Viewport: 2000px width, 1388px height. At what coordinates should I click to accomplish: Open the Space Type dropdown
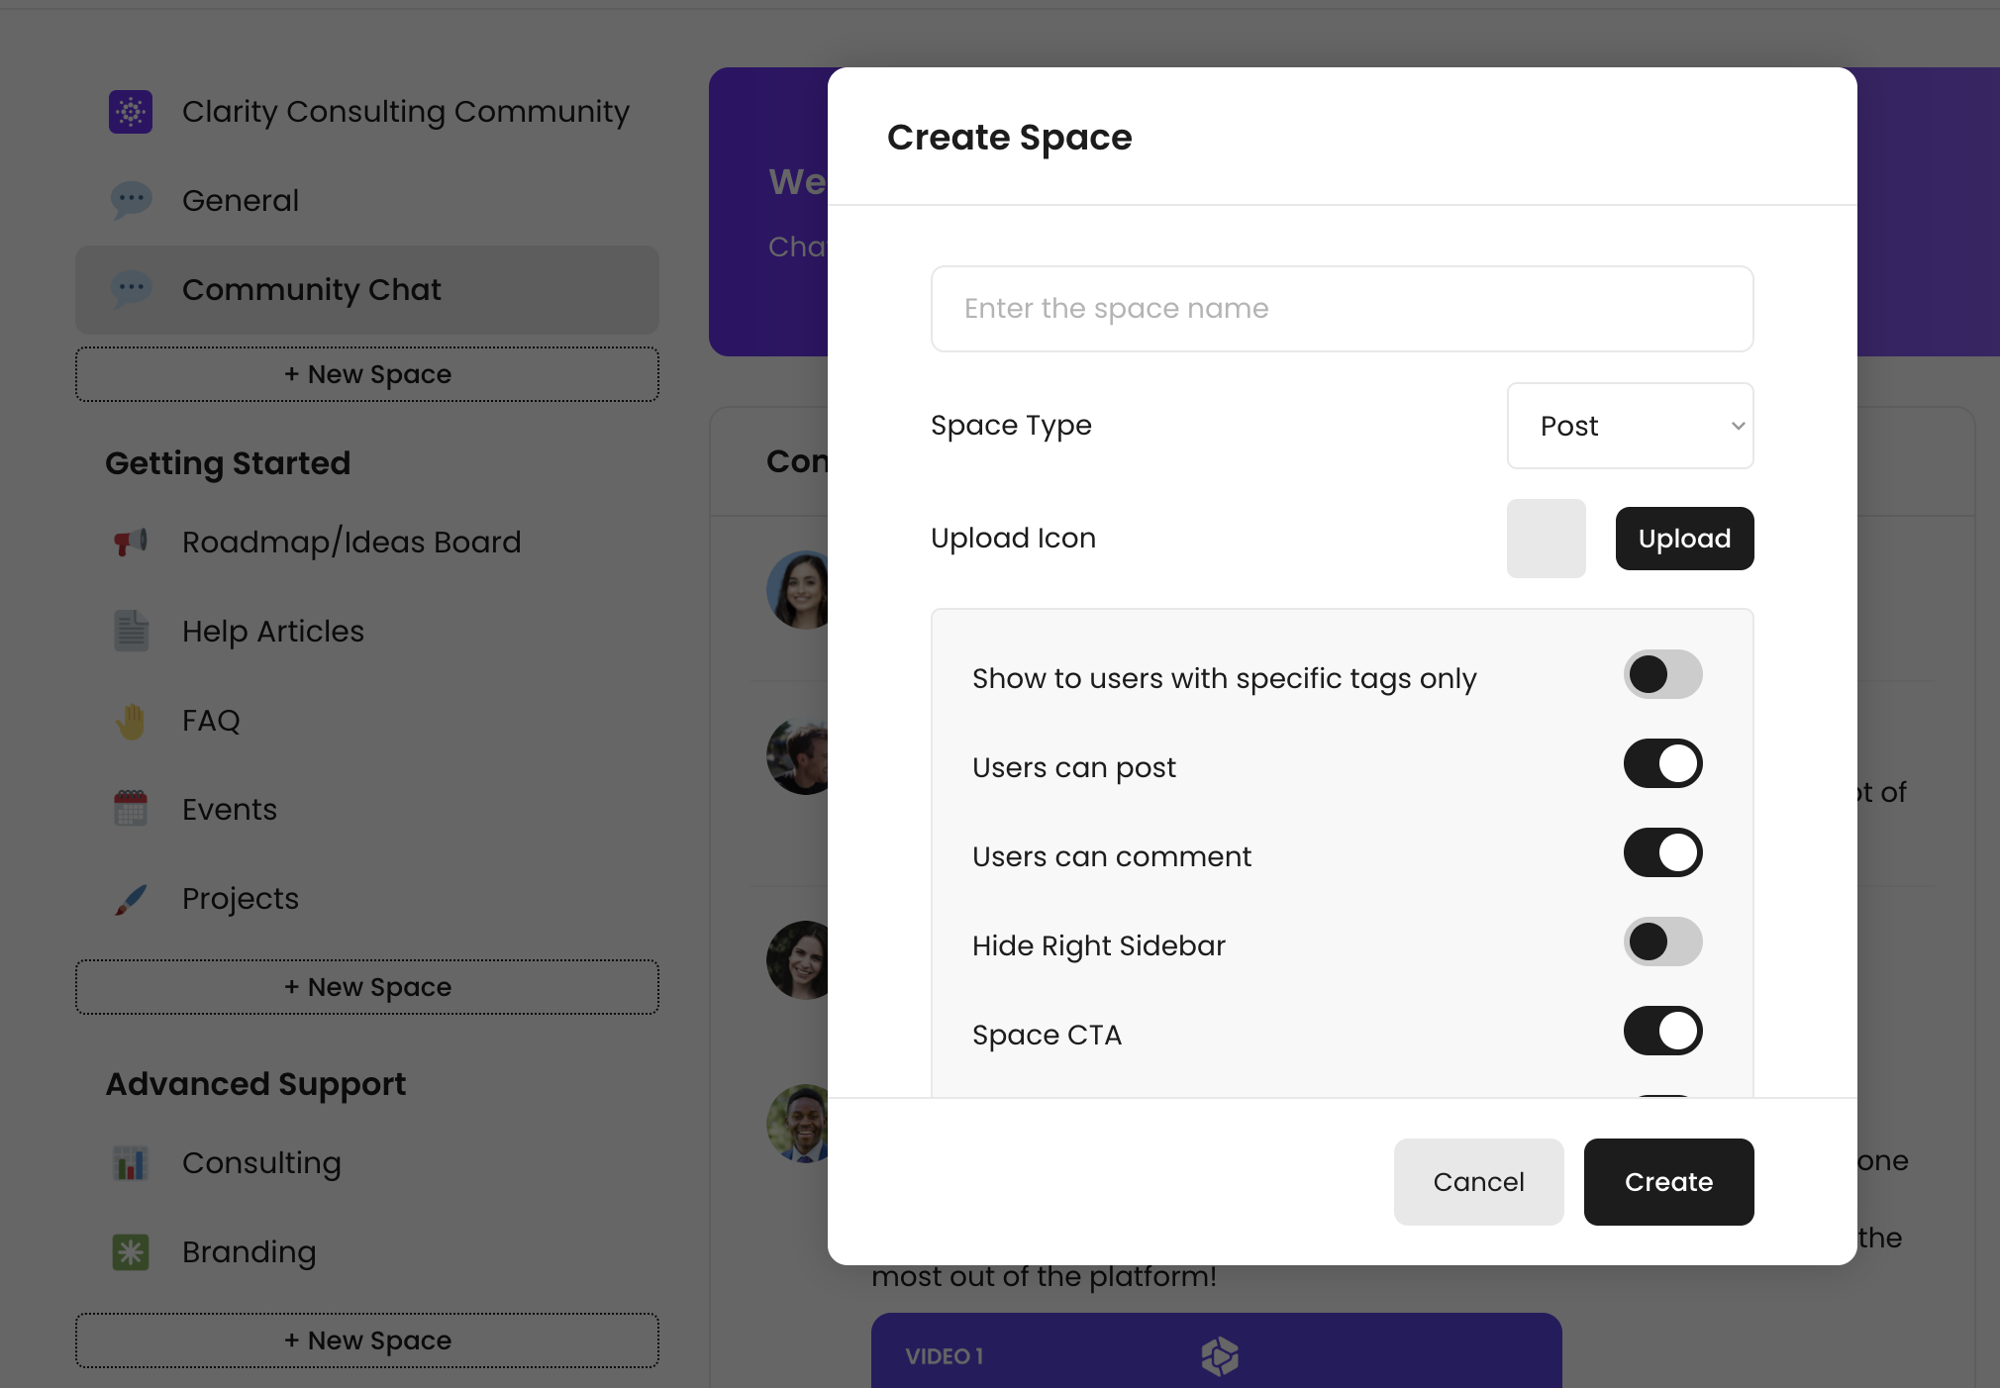(1630, 426)
